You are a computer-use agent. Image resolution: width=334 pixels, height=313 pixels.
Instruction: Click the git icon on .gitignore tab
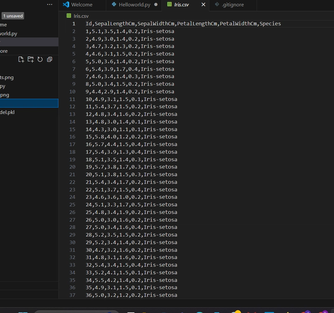pos(217,4)
